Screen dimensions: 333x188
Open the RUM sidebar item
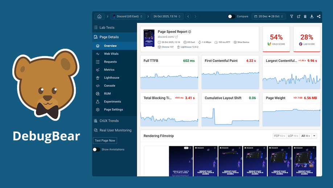tap(115, 94)
